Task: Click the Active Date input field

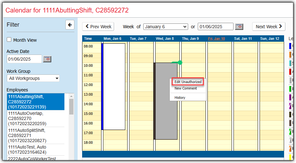Action: click(24, 59)
